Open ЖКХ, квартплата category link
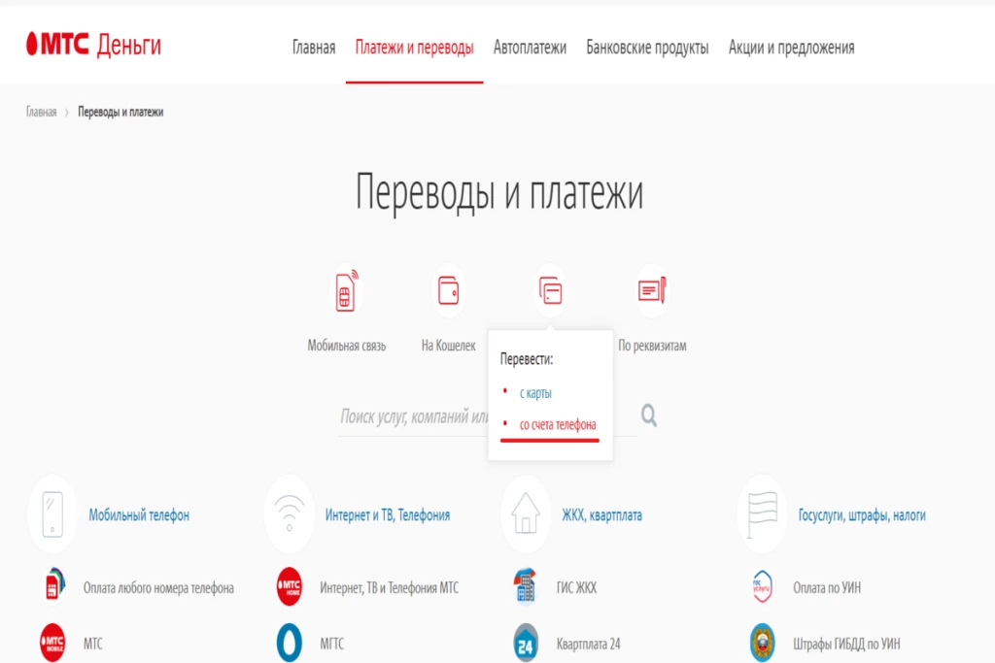 [x=601, y=515]
